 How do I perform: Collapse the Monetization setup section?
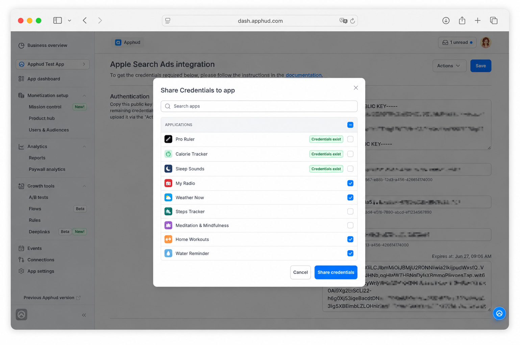click(84, 96)
